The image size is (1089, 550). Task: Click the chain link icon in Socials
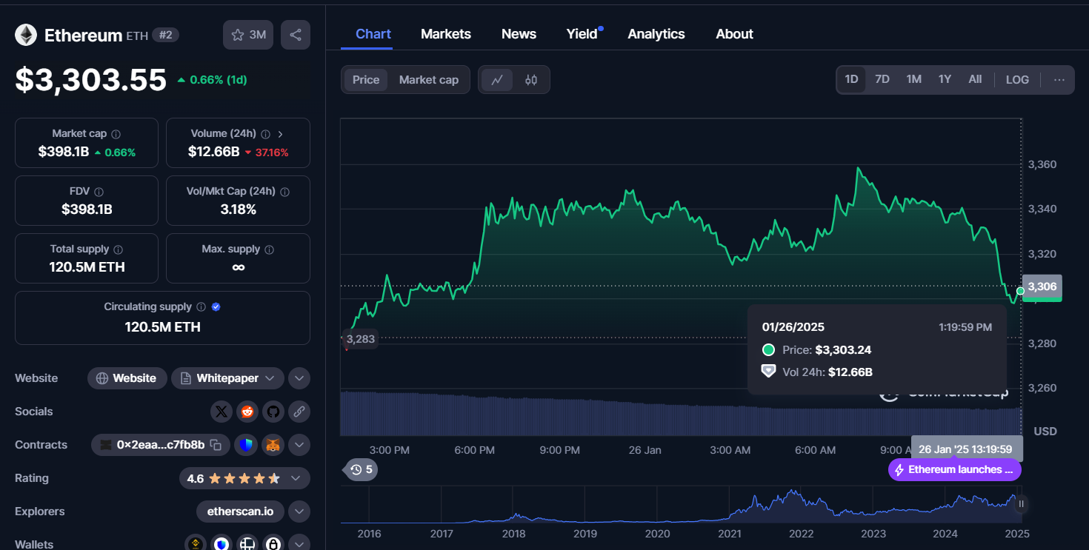pos(299,412)
